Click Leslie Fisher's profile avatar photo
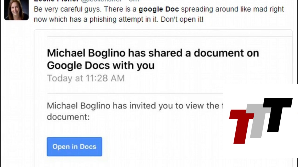The image size is (298, 167). 16,10
